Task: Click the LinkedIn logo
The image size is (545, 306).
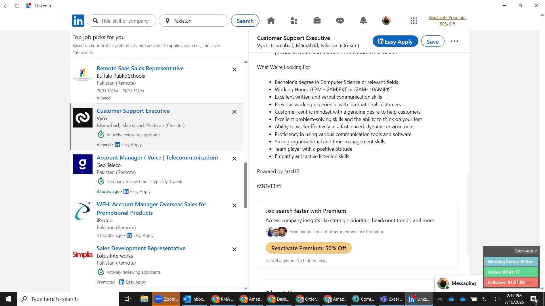Action: [78, 21]
